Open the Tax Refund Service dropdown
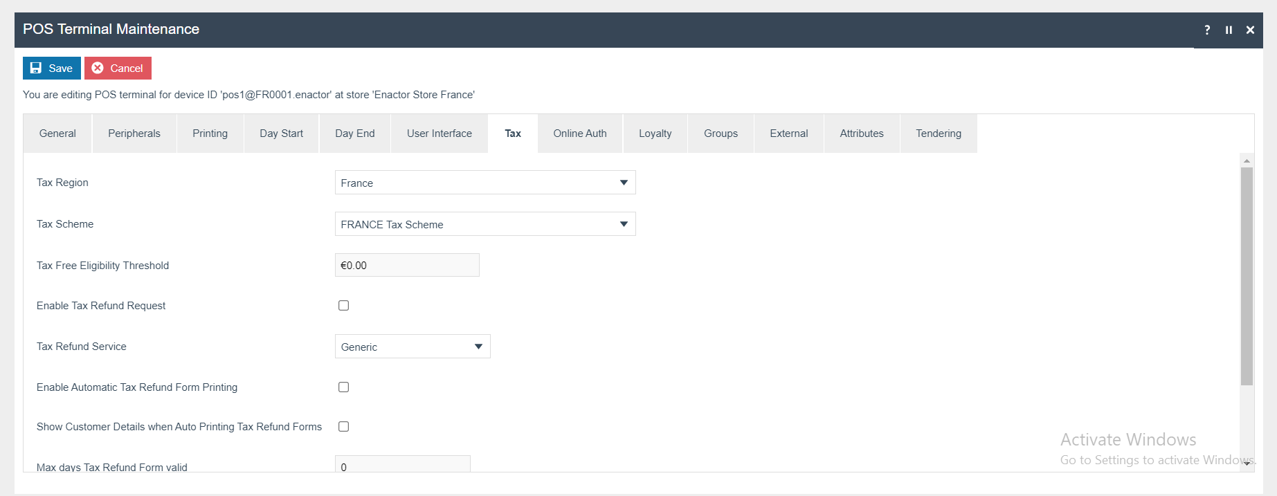The width and height of the screenshot is (1277, 496). (x=413, y=347)
